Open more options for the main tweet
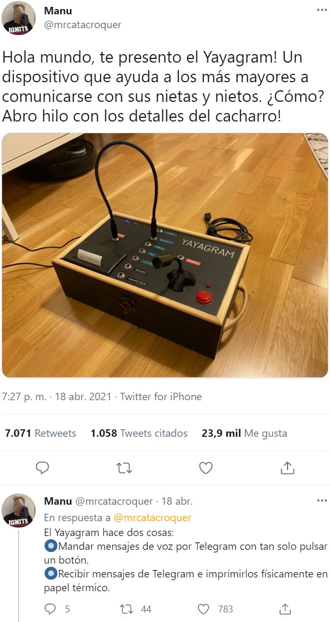 pos(322,10)
